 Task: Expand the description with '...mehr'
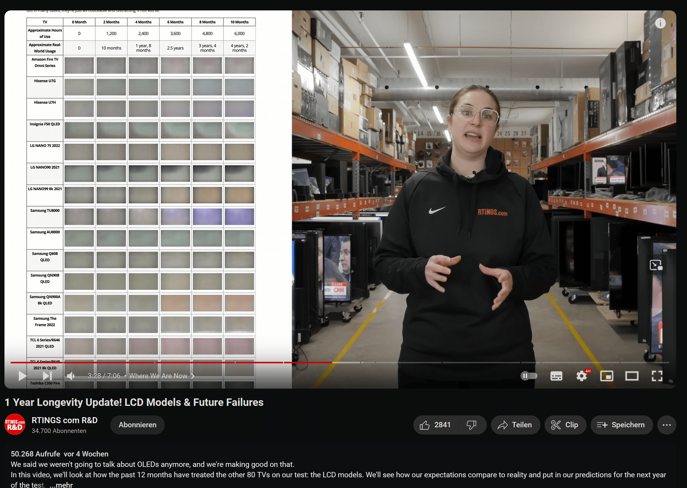coord(61,484)
